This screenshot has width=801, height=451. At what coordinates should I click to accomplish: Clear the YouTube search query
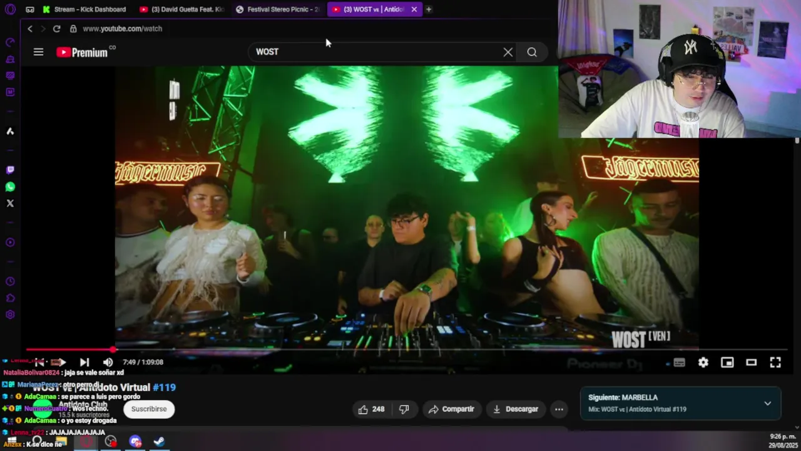[508, 52]
